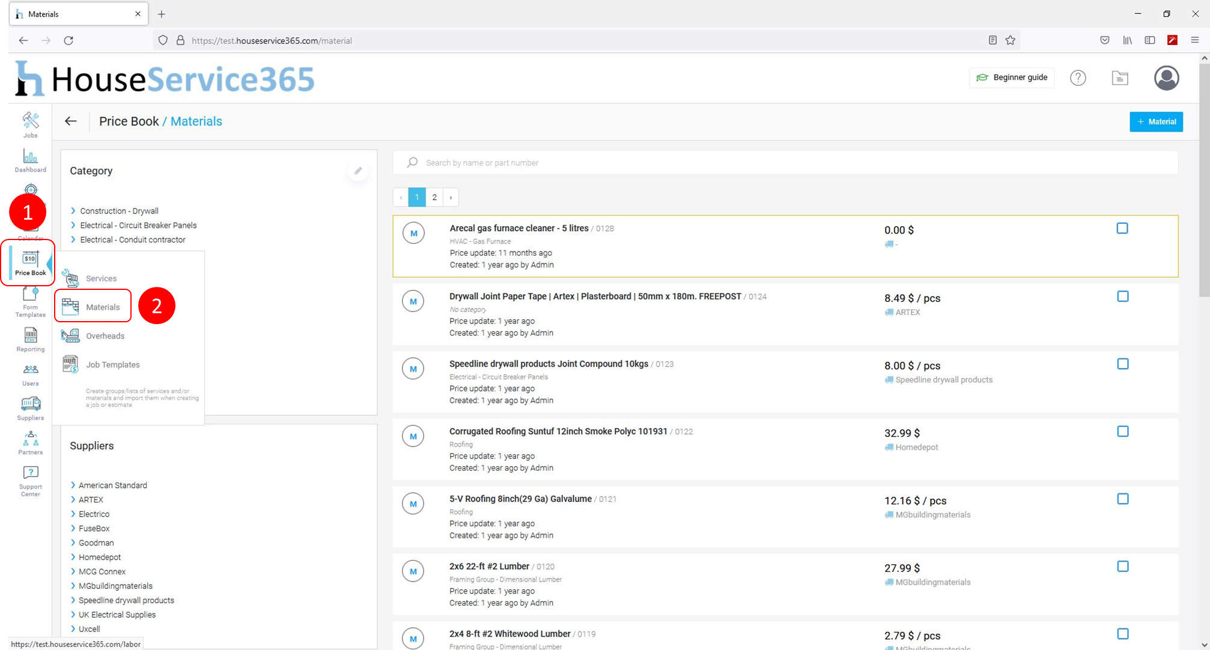Image resolution: width=1210 pixels, height=650 pixels.
Task: Open the Reporting sidebar icon
Action: [x=30, y=339]
